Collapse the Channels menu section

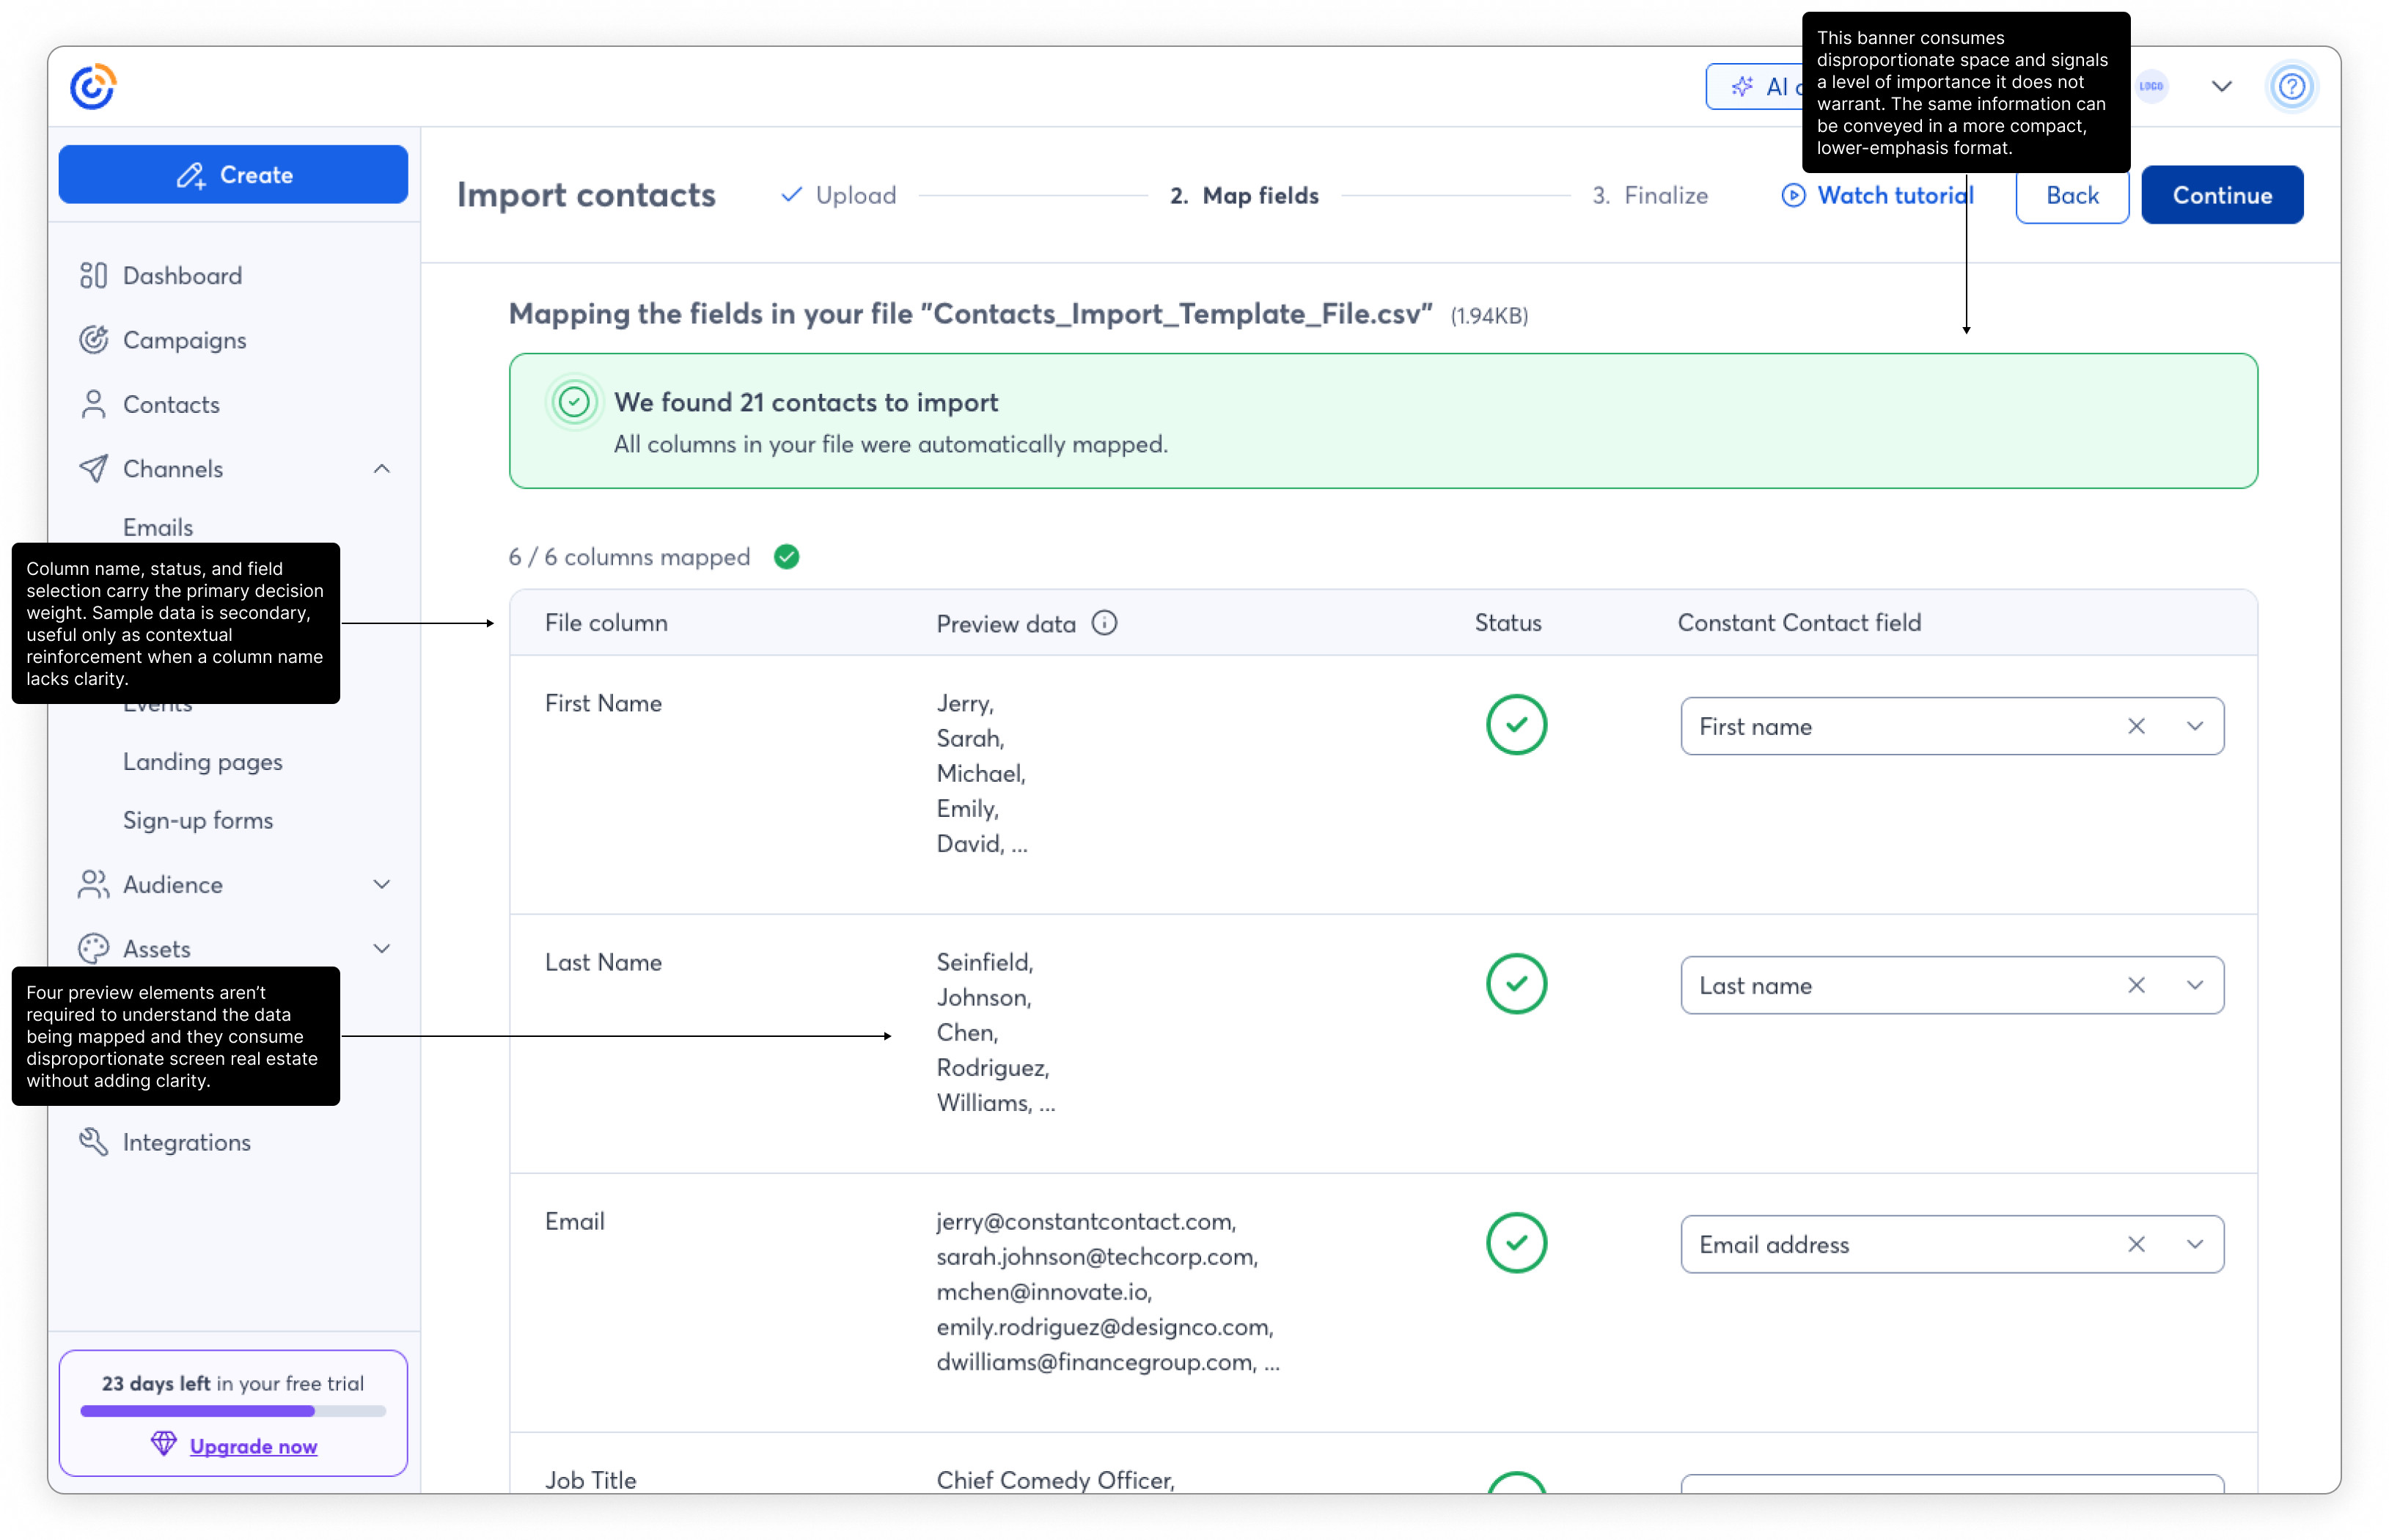(381, 469)
